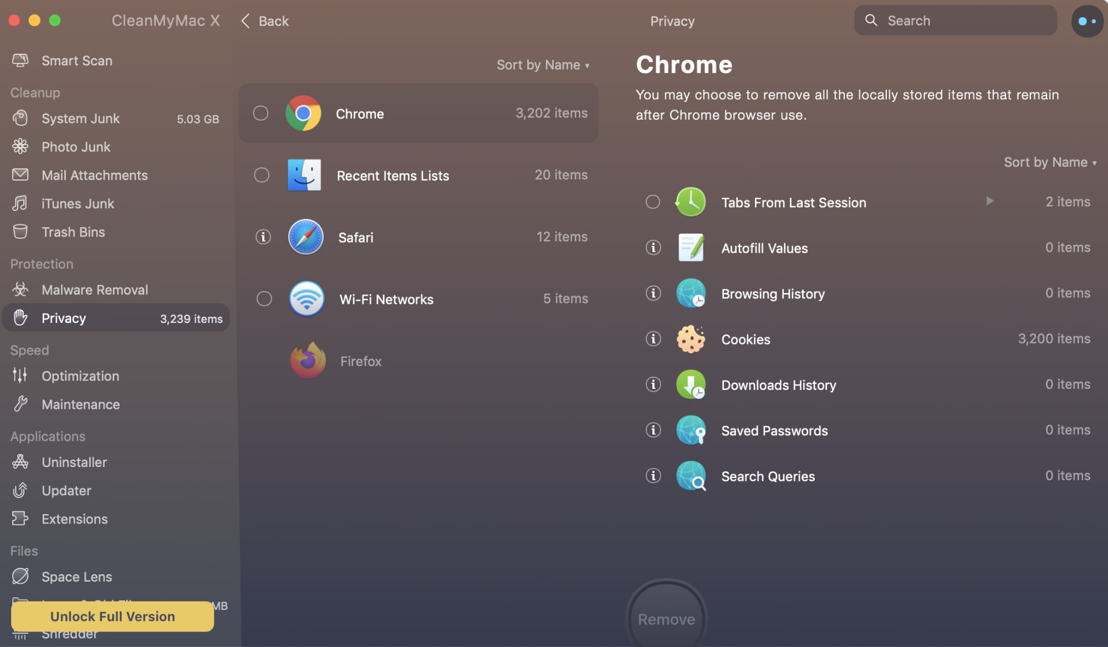Select the Safari row
Viewport: 1108px width, 647px height.
coord(418,237)
